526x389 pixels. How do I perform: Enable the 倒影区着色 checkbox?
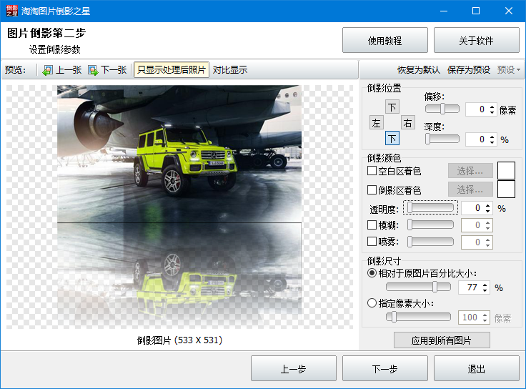point(372,190)
